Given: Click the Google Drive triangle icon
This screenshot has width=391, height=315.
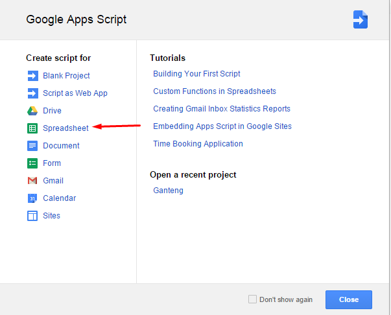Looking at the screenshot, I should pyautogui.click(x=32, y=111).
